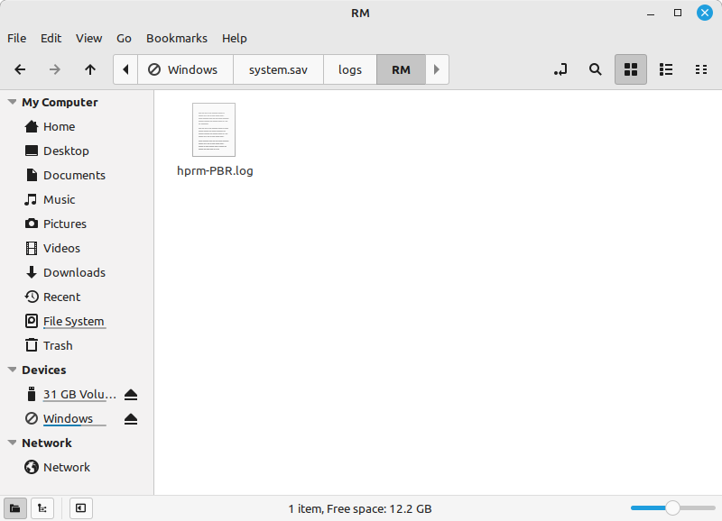The width and height of the screenshot is (722, 521).
Task: Go forward with the right arrow
Action: click(55, 69)
